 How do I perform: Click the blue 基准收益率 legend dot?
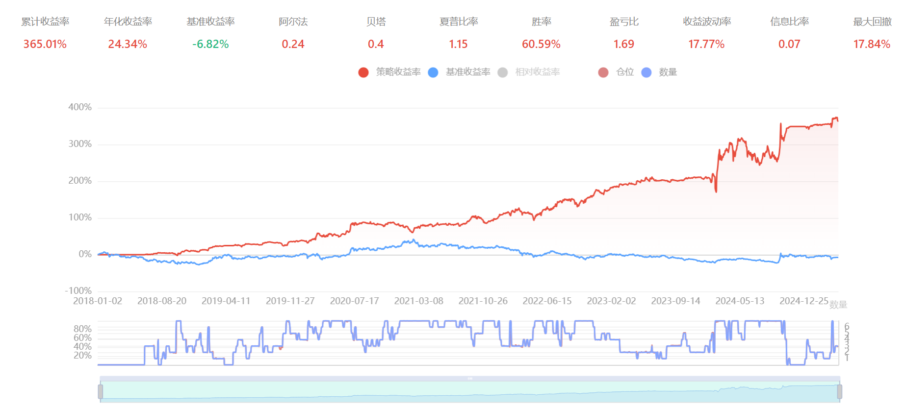coord(433,72)
